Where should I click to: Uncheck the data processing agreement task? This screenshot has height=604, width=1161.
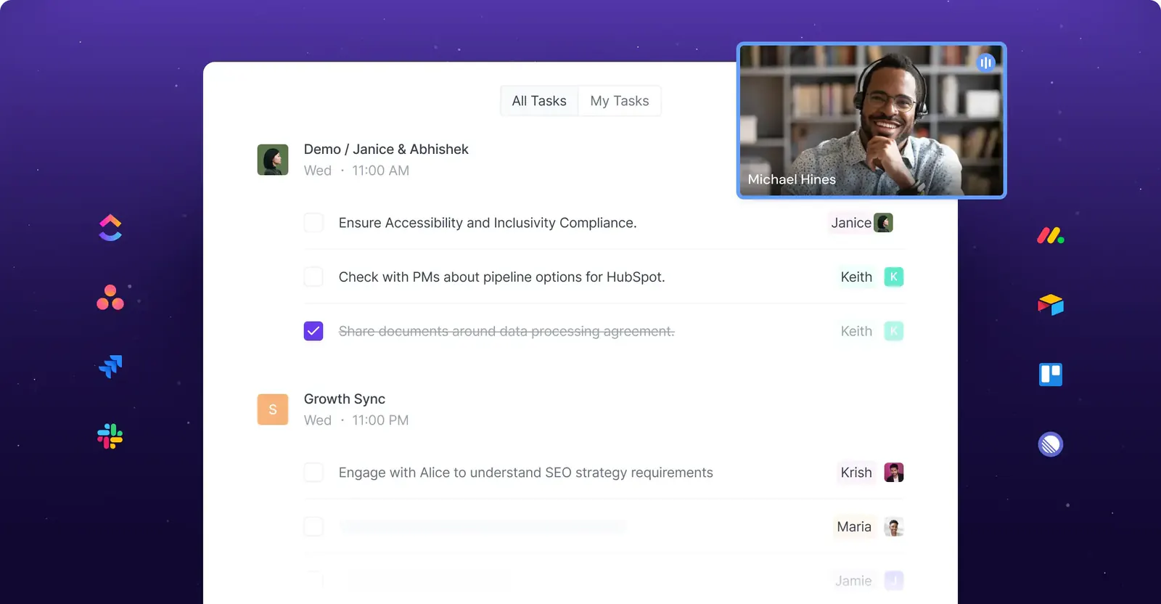coord(313,331)
